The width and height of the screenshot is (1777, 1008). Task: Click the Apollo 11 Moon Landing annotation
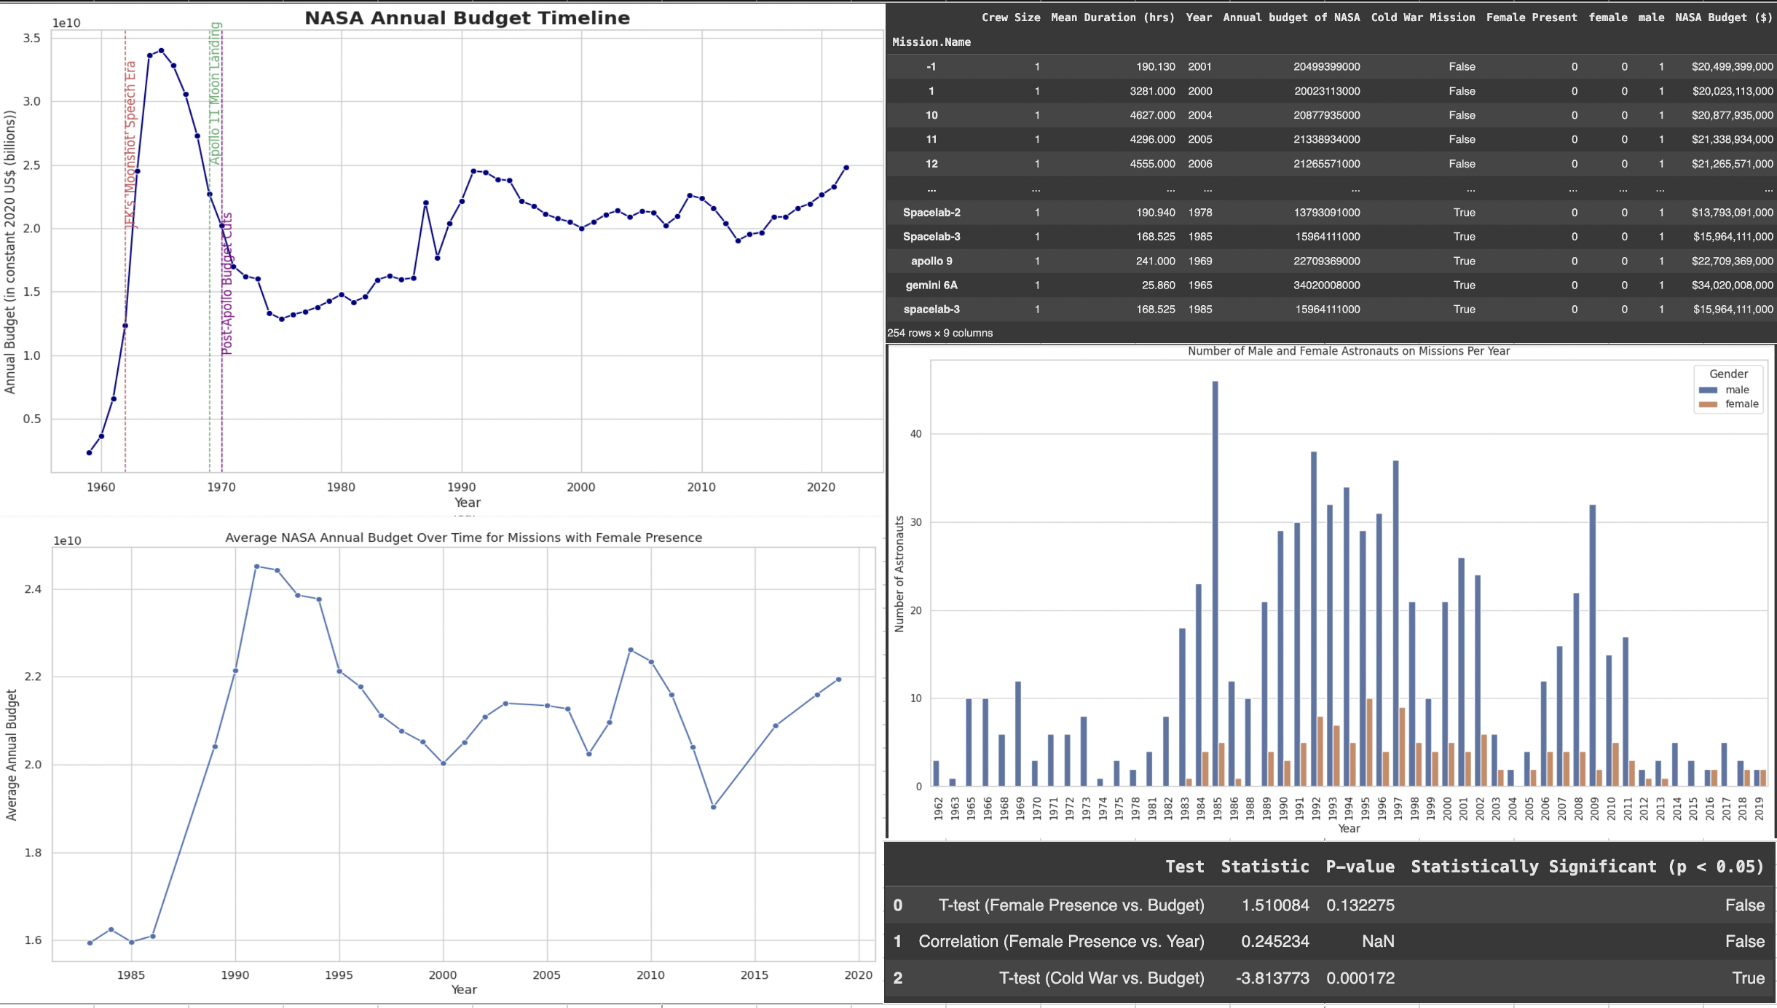[x=215, y=93]
